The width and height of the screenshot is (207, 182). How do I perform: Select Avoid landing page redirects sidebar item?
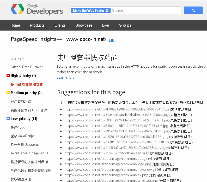[x=31, y=153]
